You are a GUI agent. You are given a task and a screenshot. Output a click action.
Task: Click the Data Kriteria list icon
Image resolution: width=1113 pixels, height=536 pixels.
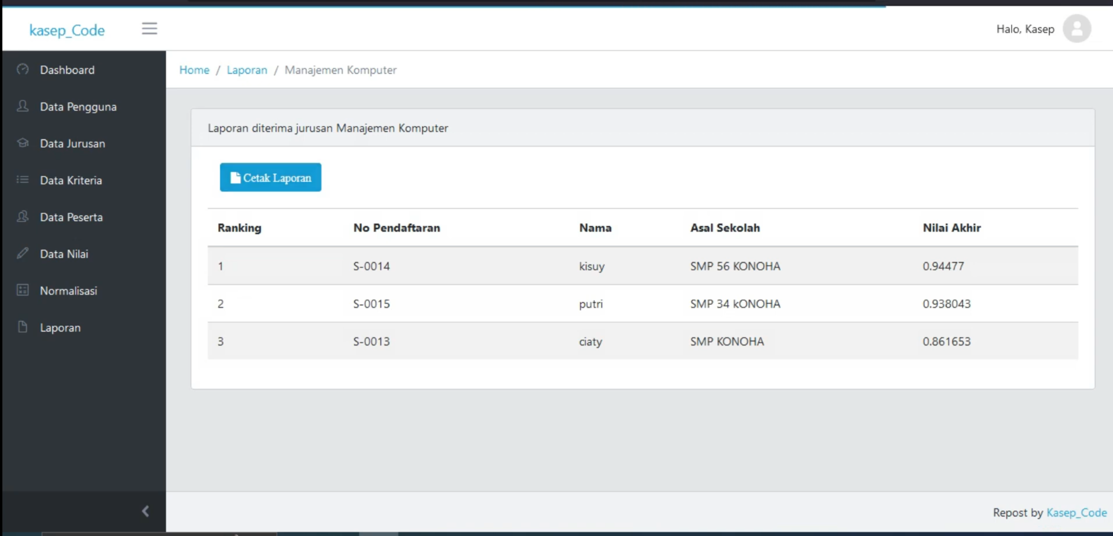[23, 180]
